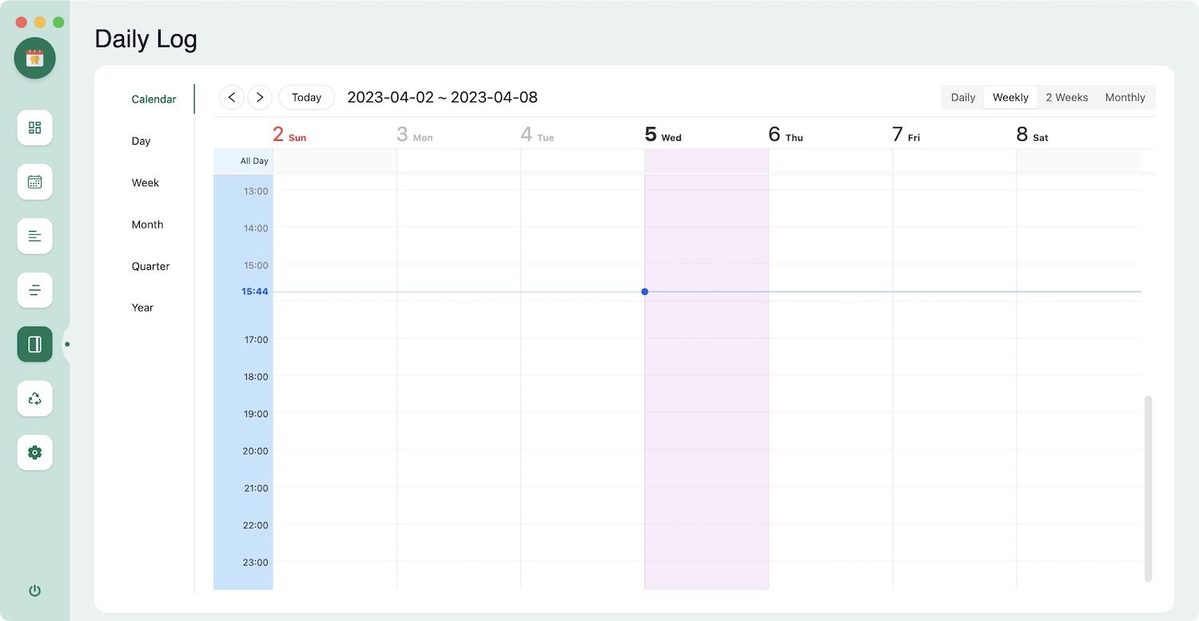Select the Month menu item
1199x621 pixels.
[x=147, y=225]
